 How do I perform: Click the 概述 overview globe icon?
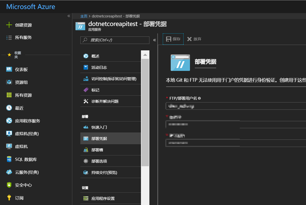click(86, 56)
